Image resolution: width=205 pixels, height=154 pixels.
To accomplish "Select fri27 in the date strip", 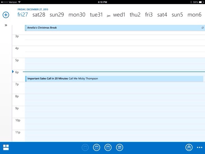I will [x=23, y=14].
